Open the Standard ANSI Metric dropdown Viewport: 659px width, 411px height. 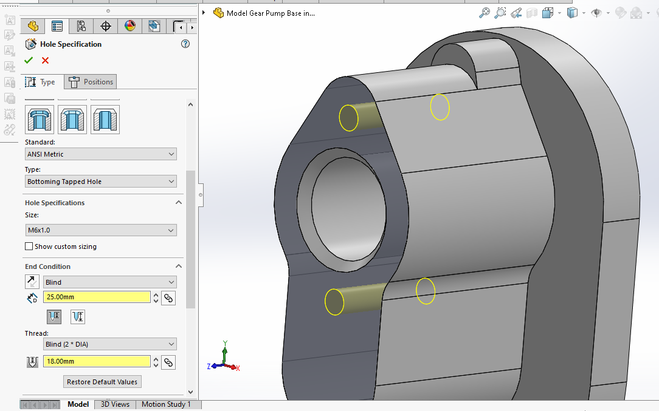(101, 154)
